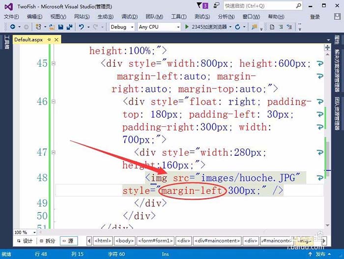
Task: Click the new document icon in the toolbar
Action: tap(272, 27)
